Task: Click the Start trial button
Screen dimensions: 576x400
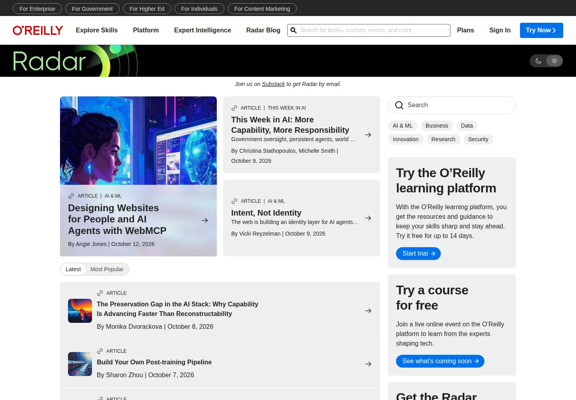Action: point(418,254)
